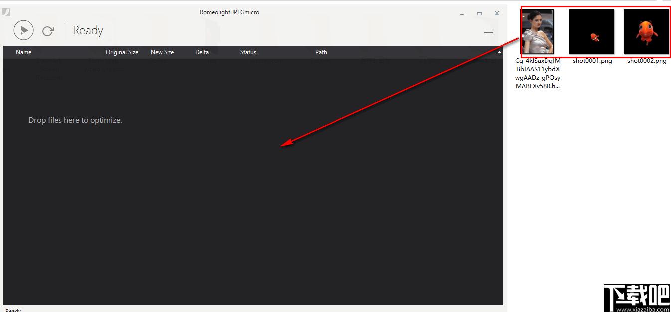The width and height of the screenshot is (671, 312).
Task: Minimize the JPEGmicro window
Action: (x=462, y=13)
